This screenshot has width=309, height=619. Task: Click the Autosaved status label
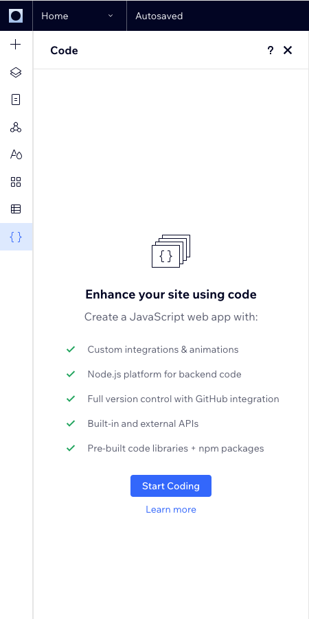pyautogui.click(x=159, y=16)
